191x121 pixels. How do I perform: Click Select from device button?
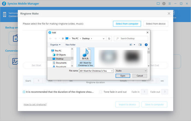[156, 24]
